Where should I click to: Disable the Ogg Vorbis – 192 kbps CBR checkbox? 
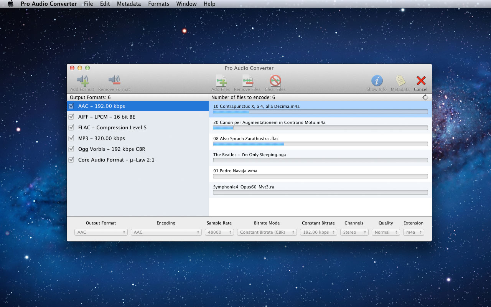71,149
